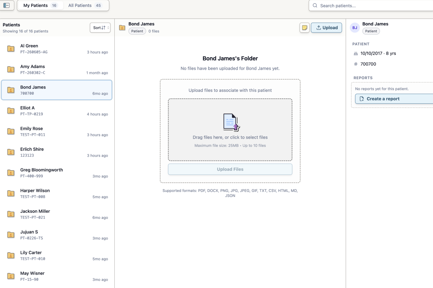Click the Upload Files button
Image resolution: width=433 pixels, height=288 pixels.
pyautogui.click(x=230, y=169)
